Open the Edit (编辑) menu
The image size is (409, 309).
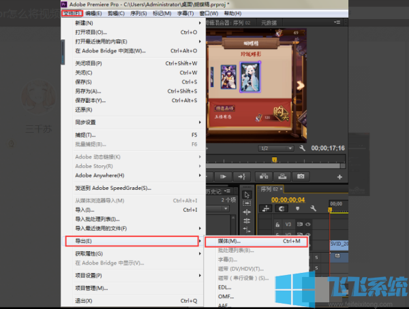coord(94,13)
